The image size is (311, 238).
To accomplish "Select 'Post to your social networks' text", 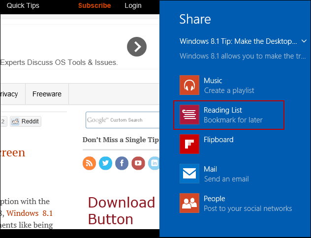I will pos(248,208).
